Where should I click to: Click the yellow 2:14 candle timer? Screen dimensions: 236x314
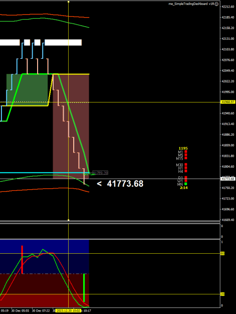[184, 187]
